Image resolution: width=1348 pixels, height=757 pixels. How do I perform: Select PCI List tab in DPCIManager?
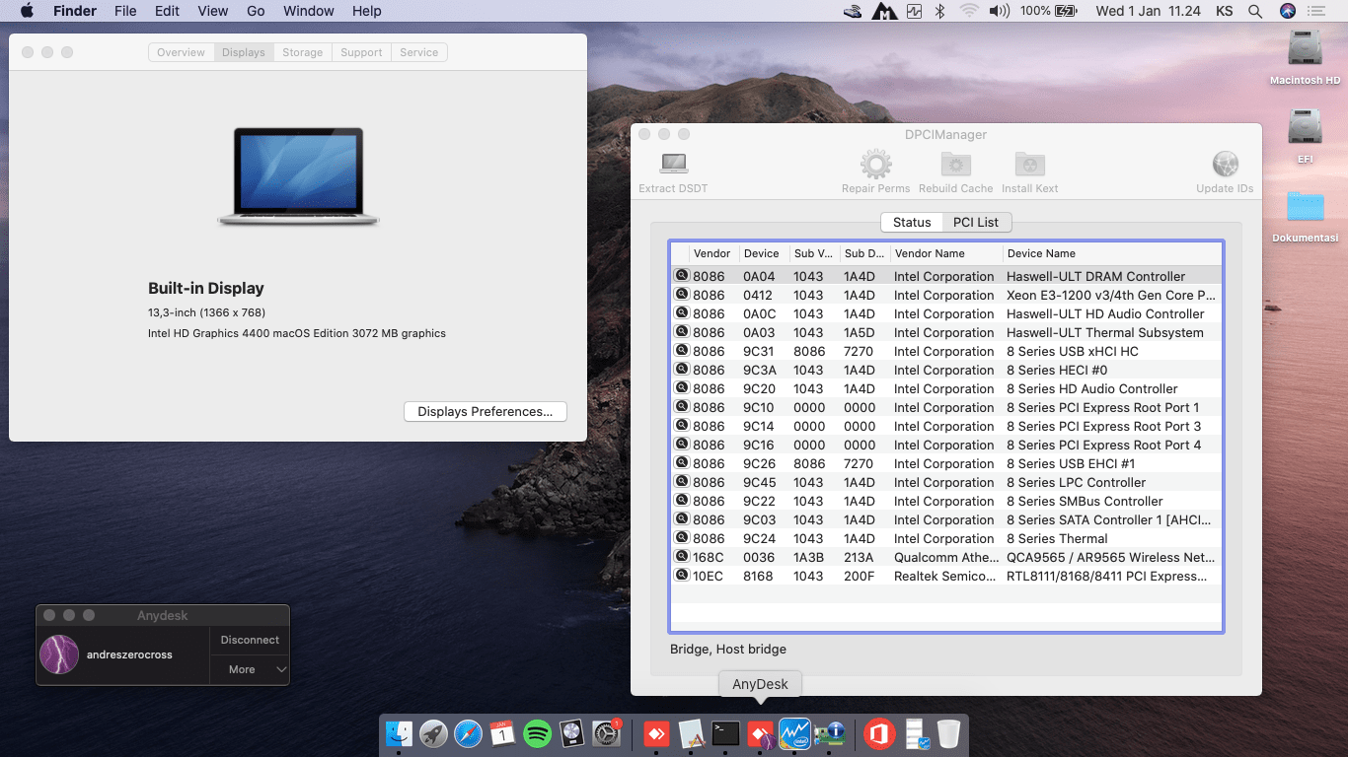click(x=976, y=222)
